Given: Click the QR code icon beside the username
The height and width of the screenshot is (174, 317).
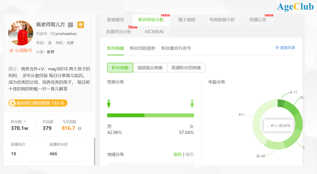Looking at the screenshot, I should [x=70, y=25].
